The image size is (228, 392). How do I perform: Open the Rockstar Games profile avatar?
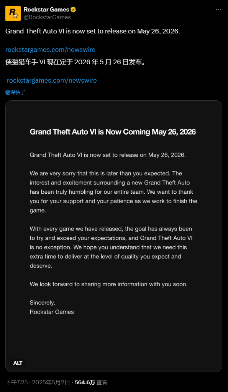pyautogui.click(x=13, y=13)
